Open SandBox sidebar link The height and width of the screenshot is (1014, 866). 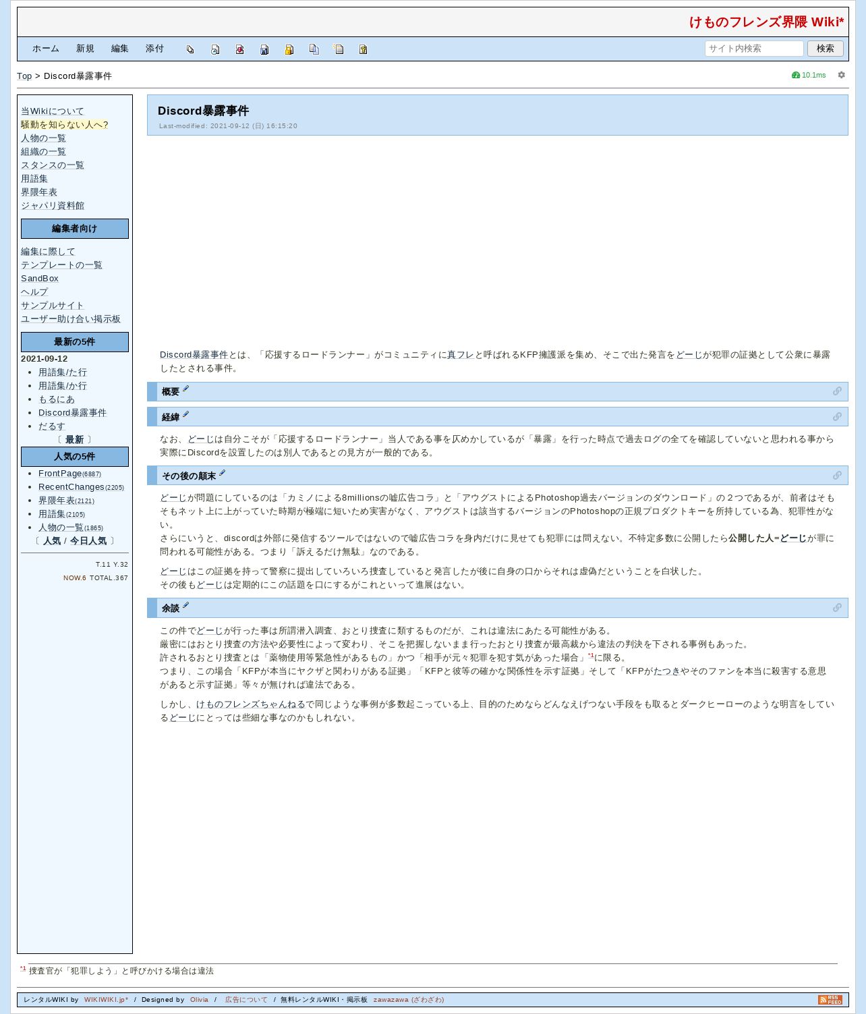[40, 279]
